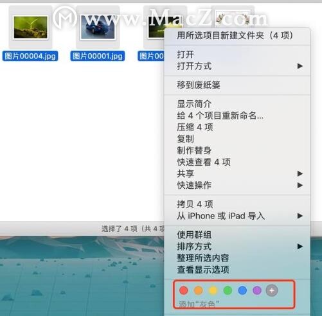Choose 使用群组 menu entry
The width and height of the screenshot is (322, 316).
(237, 235)
